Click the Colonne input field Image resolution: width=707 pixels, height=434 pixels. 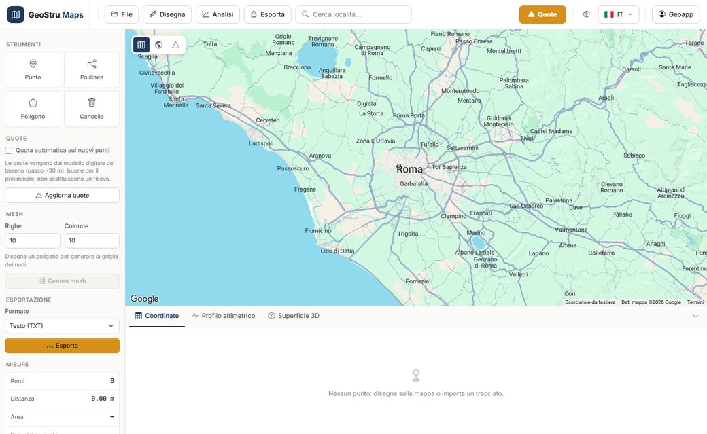pos(92,240)
